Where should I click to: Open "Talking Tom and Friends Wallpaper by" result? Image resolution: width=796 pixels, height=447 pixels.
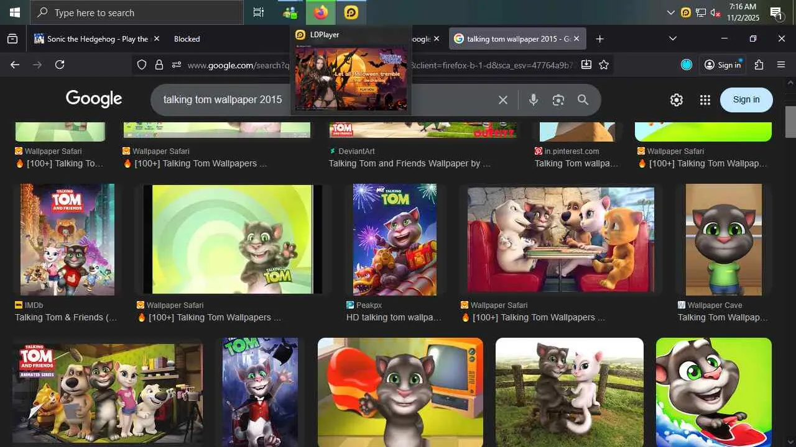(x=410, y=163)
